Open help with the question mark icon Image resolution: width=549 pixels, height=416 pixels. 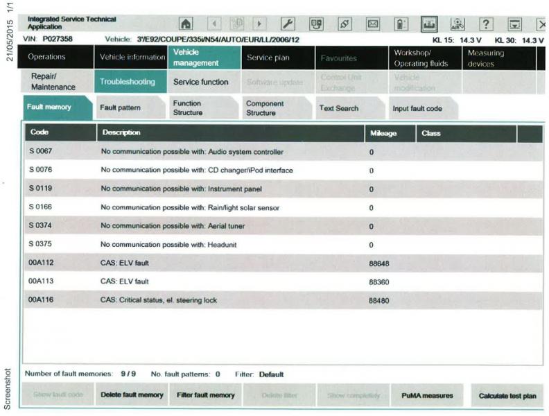487,25
